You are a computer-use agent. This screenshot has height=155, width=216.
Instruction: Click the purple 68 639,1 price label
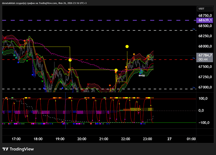pyautogui.click(x=204, y=20)
